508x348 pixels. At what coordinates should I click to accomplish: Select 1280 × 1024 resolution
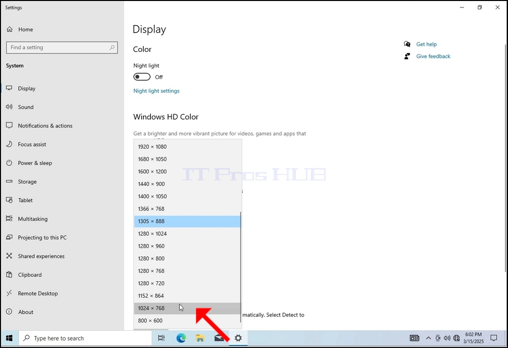coord(188,234)
